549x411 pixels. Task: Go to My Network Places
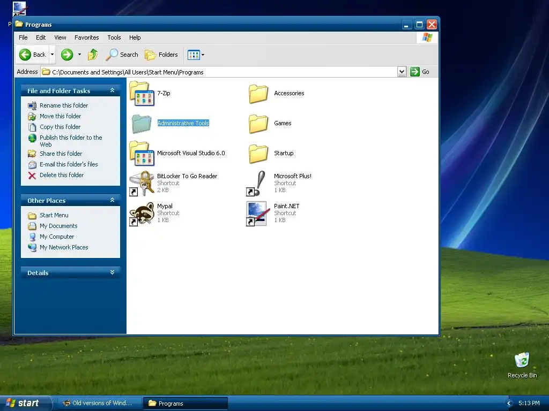pyautogui.click(x=64, y=247)
